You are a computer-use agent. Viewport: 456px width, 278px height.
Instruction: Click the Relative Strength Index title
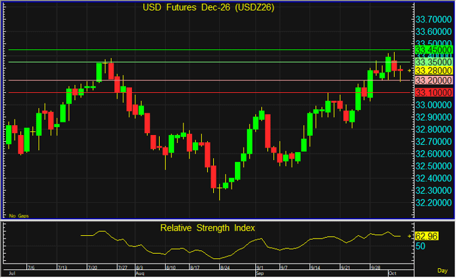coord(207,228)
